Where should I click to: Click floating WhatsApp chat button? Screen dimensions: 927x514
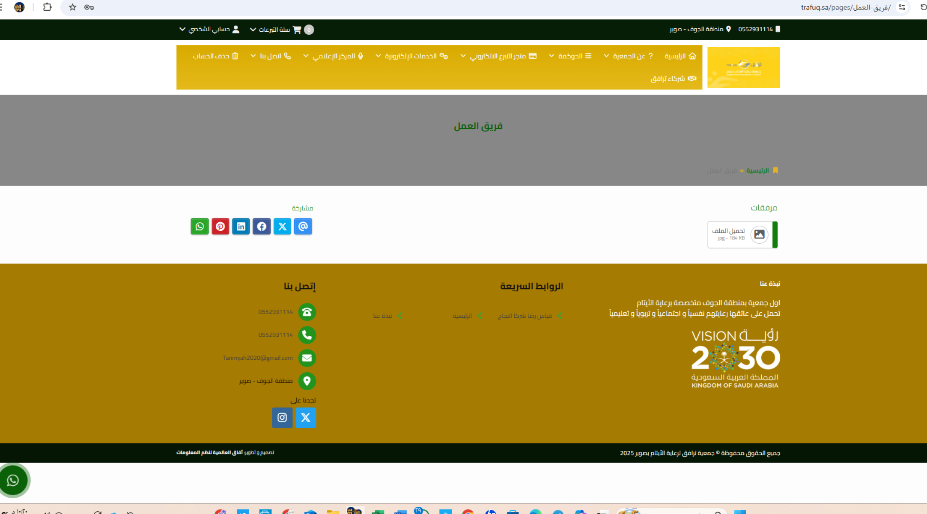(13, 480)
